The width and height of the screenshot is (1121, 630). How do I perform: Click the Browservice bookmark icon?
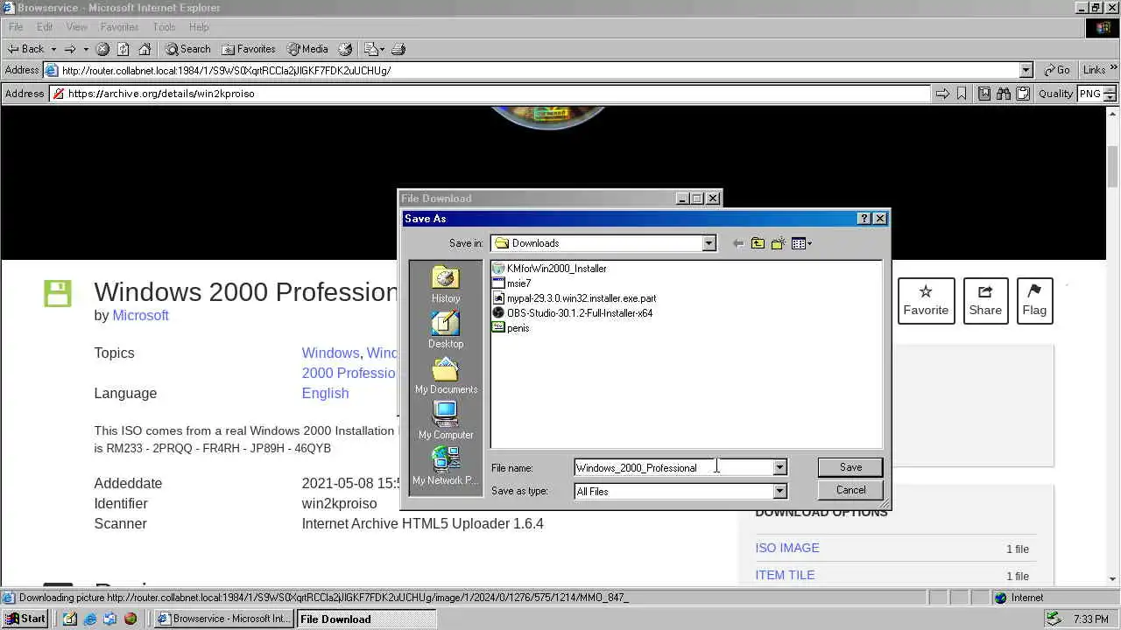click(962, 94)
